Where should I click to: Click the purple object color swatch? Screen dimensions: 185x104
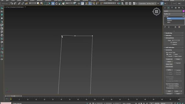184,11
